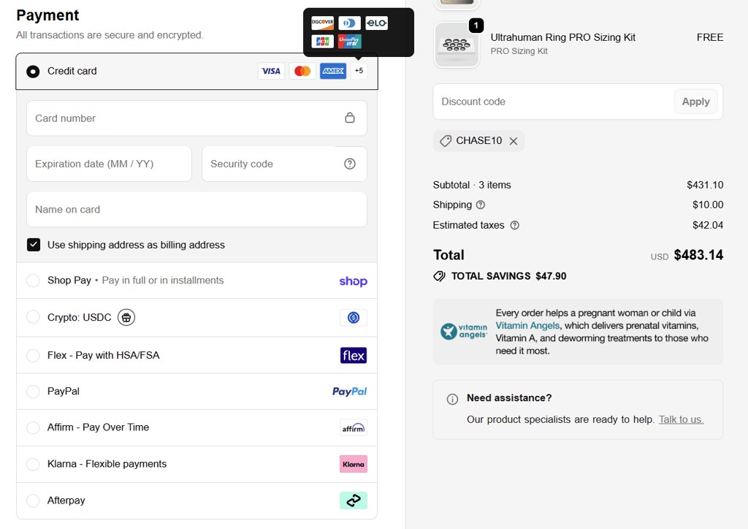Click the Diners Club icon in tooltip
Image resolution: width=748 pixels, height=529 pixels.
[x=349, y=23]
